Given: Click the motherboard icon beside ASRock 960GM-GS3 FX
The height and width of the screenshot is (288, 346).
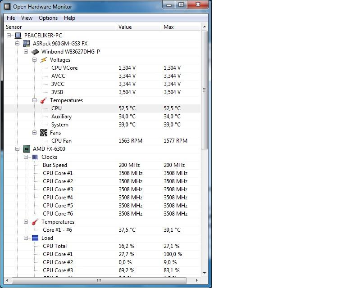Looking at the screenshot, I should click(x=27, y=44).
